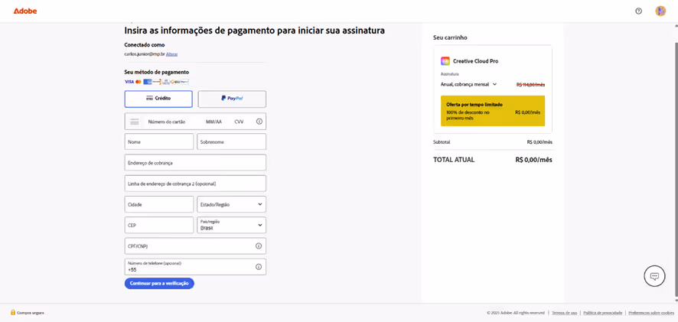Focus the CEP input field

click(x=159, y=225)
